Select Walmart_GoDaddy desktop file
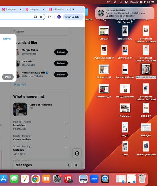The width and height of the screenshot is (157, 186). pyautogui.click(x=146, y=71)
